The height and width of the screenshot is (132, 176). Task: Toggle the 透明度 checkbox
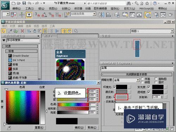pos(149,92)
